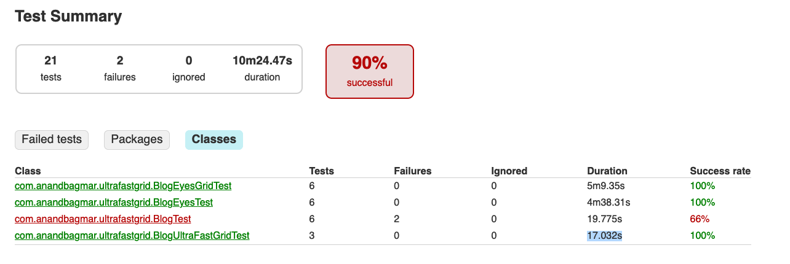Click the Class column header
This screenshot has height=264, width=790.
pyautogui.click(x=28, y=171)
